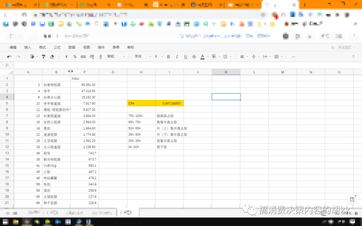Screen dimensions: 362x226
Task: Select the yellow highlighted CR4 cell
Action: coord(141,103)
